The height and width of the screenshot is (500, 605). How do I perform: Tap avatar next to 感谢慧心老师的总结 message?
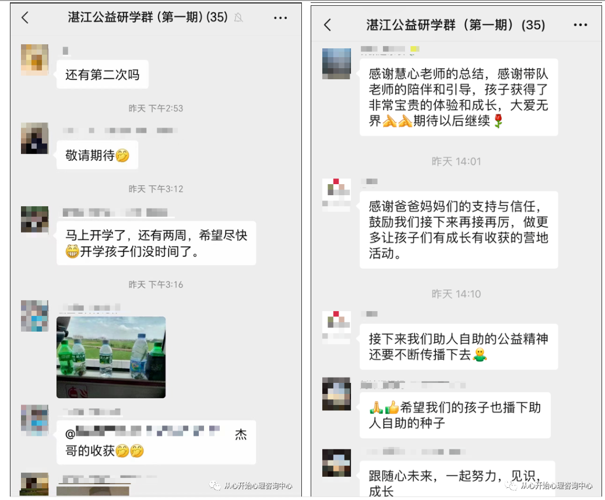tap(336, 64)
